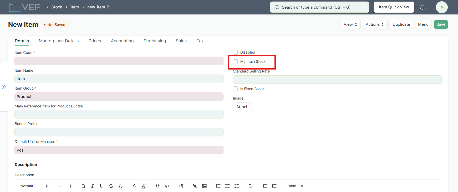Open the Normal text style dropdown
Image resolution: width=458 pixels, height=192 pixels.
coord(34,186)
